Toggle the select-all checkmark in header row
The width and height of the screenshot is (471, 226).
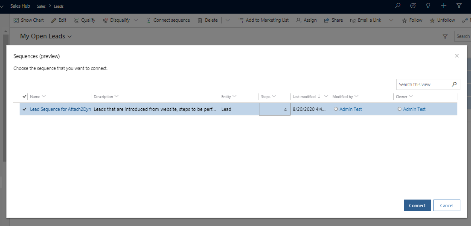24,96
